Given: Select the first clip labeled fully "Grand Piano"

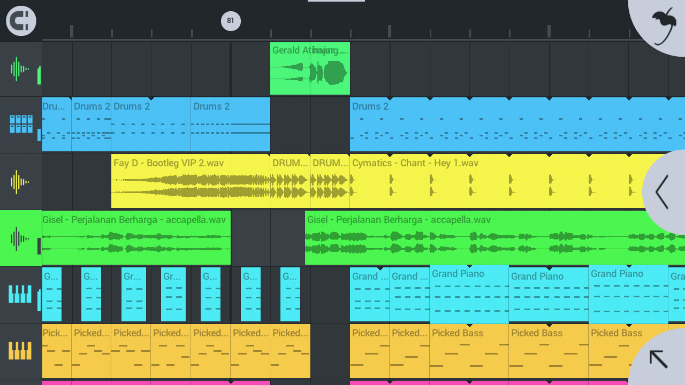Looking at the screenshot, I should 469,294.
